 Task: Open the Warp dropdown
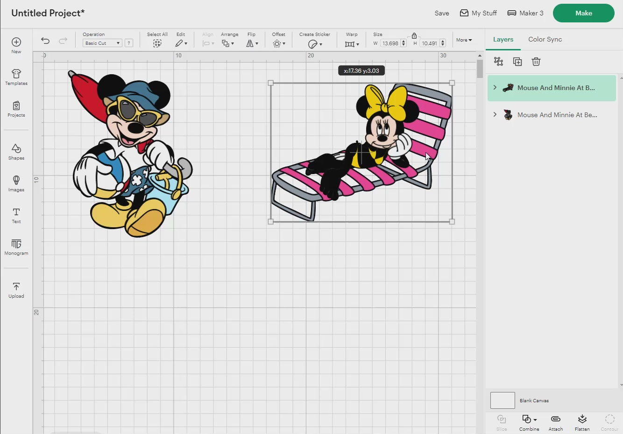[352, 44]
